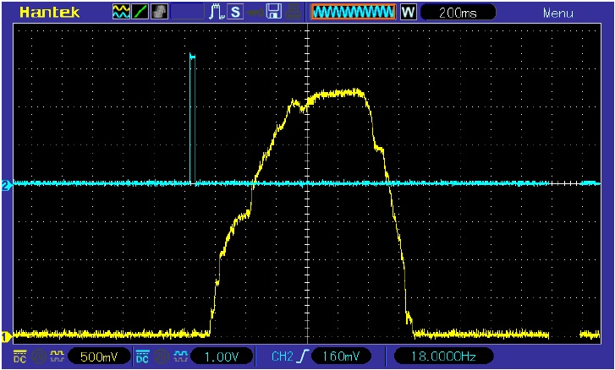This screenshot has width=615, height=370.
Task: Click the CH2 trigger source label
Action: [x=281, y=356]
